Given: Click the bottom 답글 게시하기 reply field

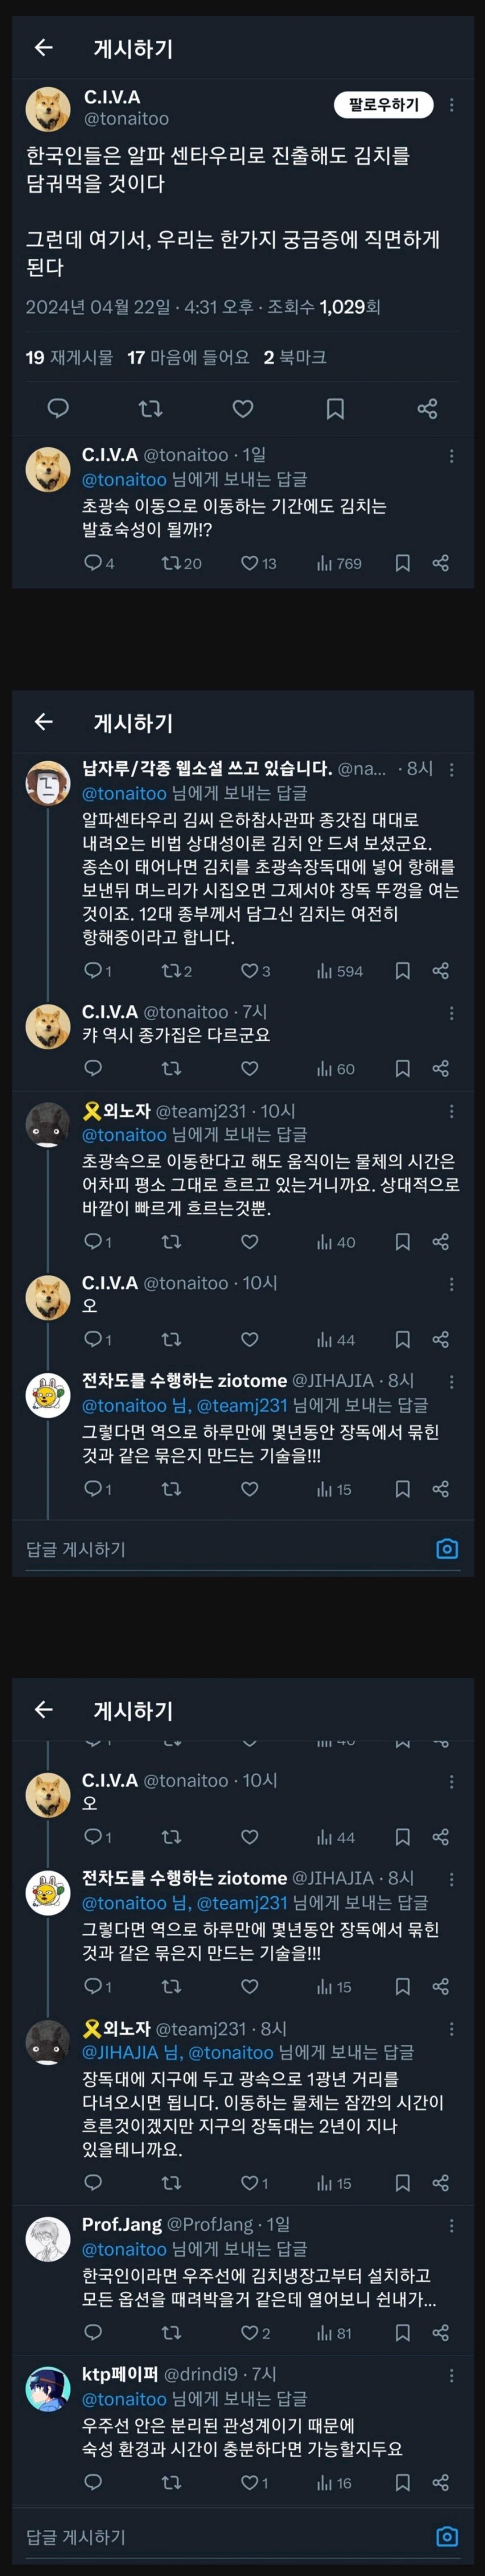Looking at the screenshot, I should pyautogui.click(x=224, y=2536).
